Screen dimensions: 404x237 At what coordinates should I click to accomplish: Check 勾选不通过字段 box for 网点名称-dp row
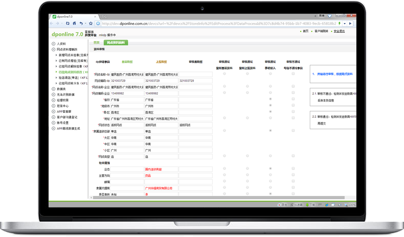tap(293, 74)
